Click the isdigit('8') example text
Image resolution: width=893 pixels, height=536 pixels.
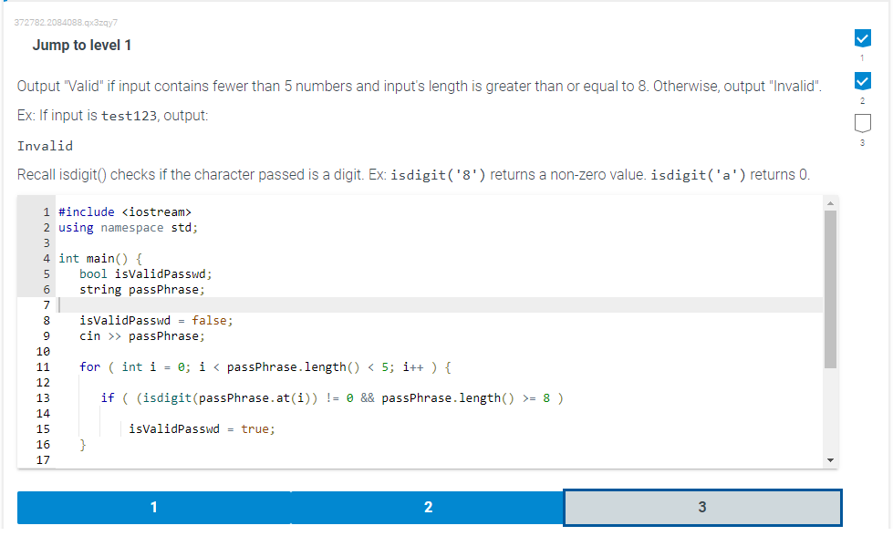(438, 175)
